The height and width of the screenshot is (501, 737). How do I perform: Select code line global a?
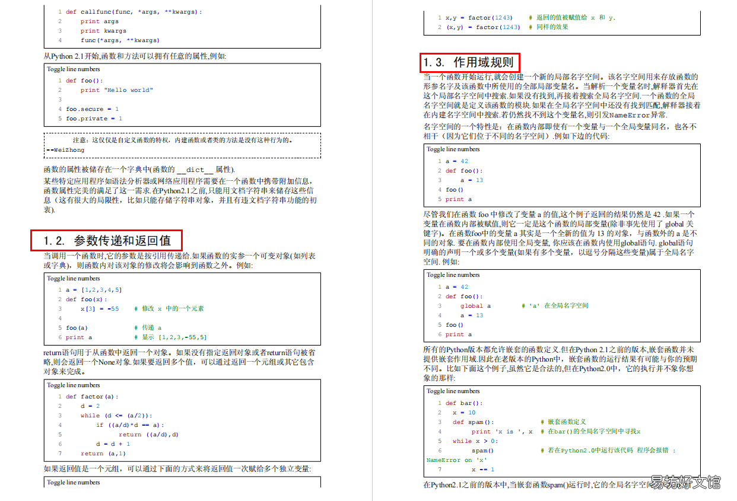[475, 306]
